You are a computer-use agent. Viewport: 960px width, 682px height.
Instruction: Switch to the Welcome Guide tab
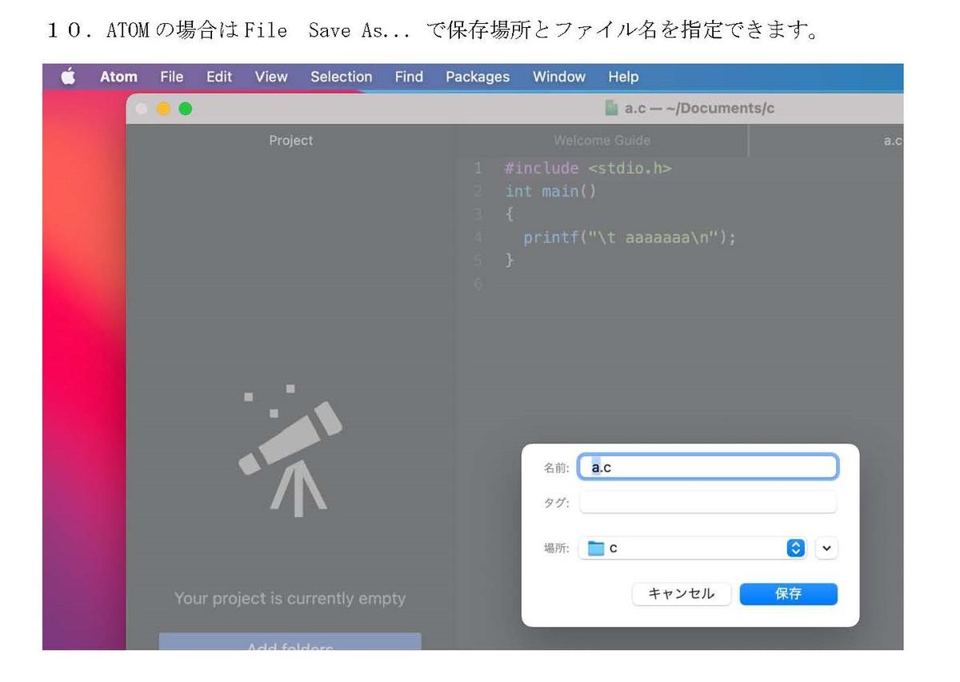pyautogui.click(x=602, y=141)
